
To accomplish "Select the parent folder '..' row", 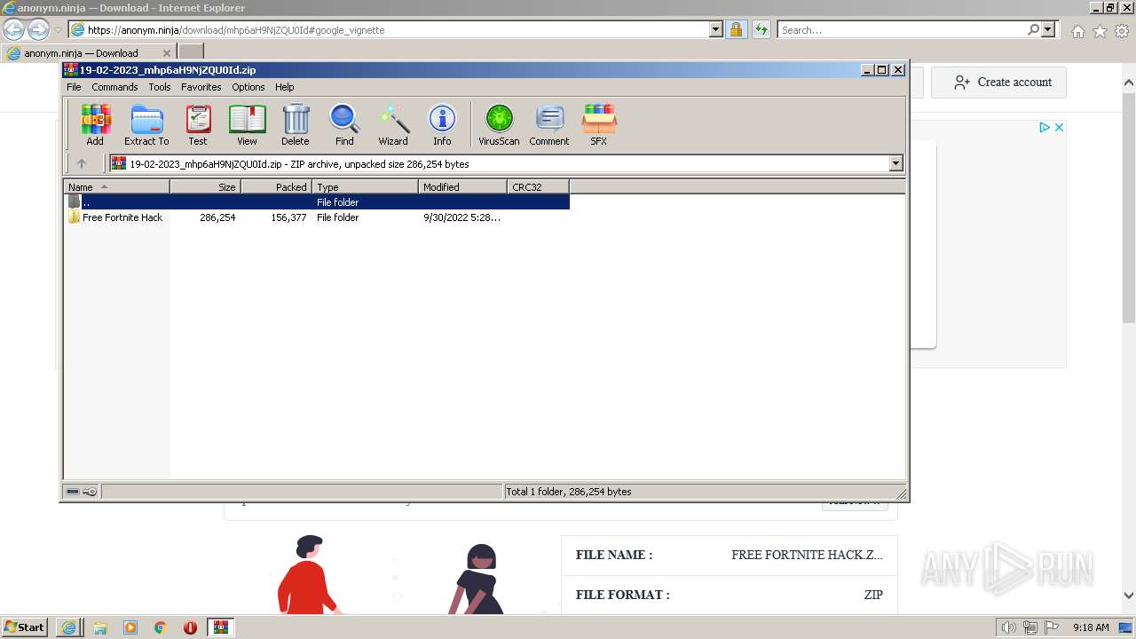I will [x=317, y=202].
